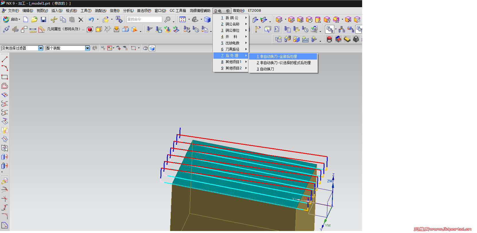Click the purple cube with X icon

[x=348, y=19]
